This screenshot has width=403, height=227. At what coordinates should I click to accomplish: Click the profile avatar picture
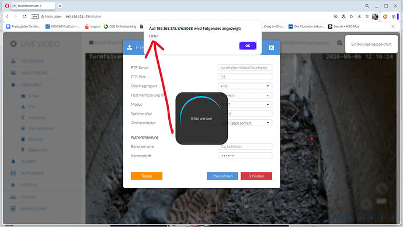(x=375, y=16)
